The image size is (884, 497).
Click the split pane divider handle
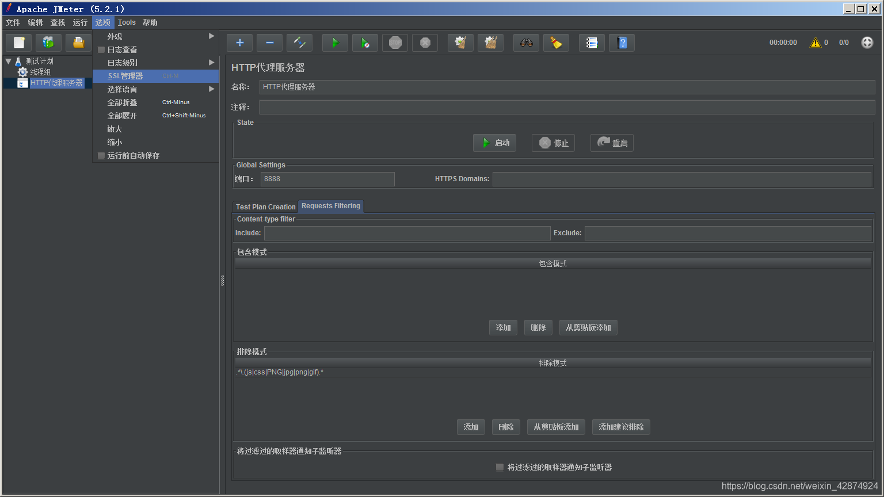[x=222, y=280]
